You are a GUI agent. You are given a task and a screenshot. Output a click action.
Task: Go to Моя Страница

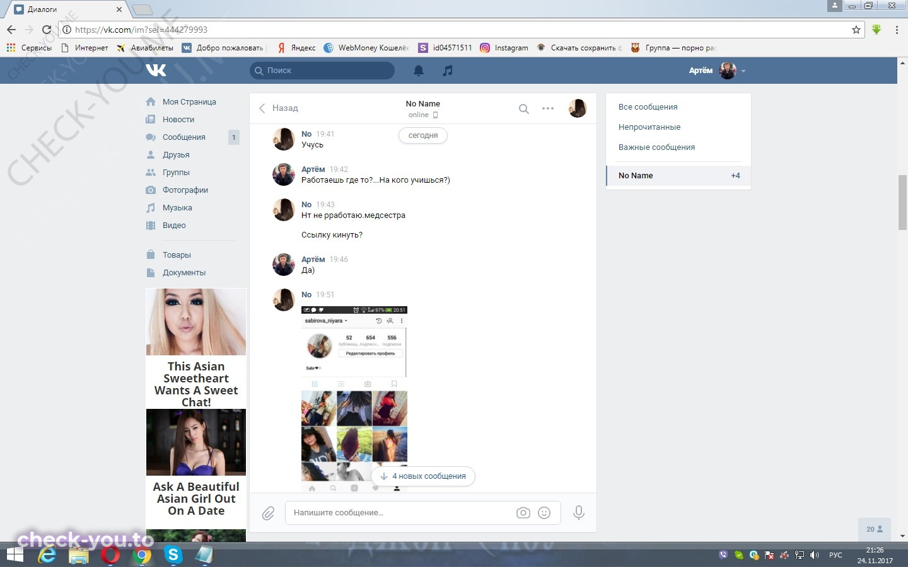click(189, 101)
